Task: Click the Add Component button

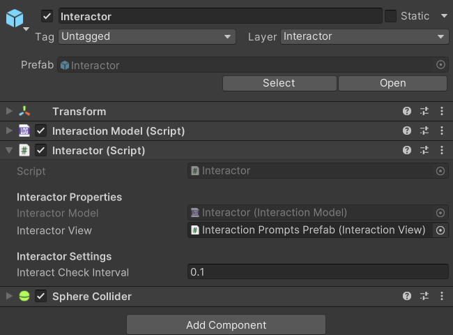Action: click(x=226, y=325)
